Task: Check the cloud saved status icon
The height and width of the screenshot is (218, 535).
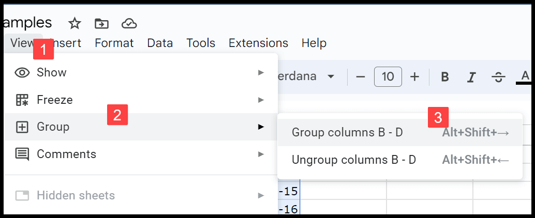Action: click(x=129, y=23)
